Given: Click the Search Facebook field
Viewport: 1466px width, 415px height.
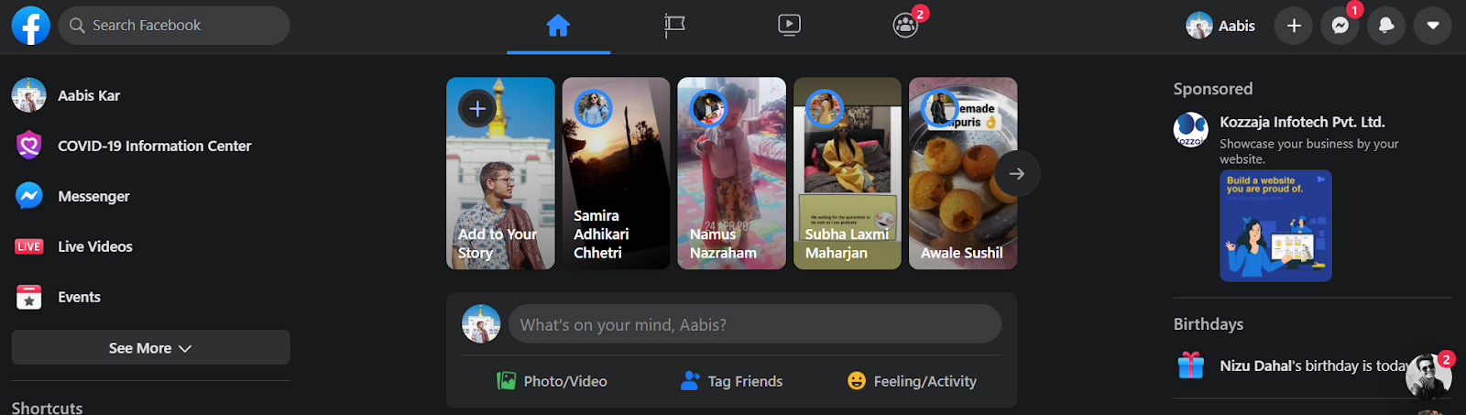Looking at the screenshot, I should 174,26.
